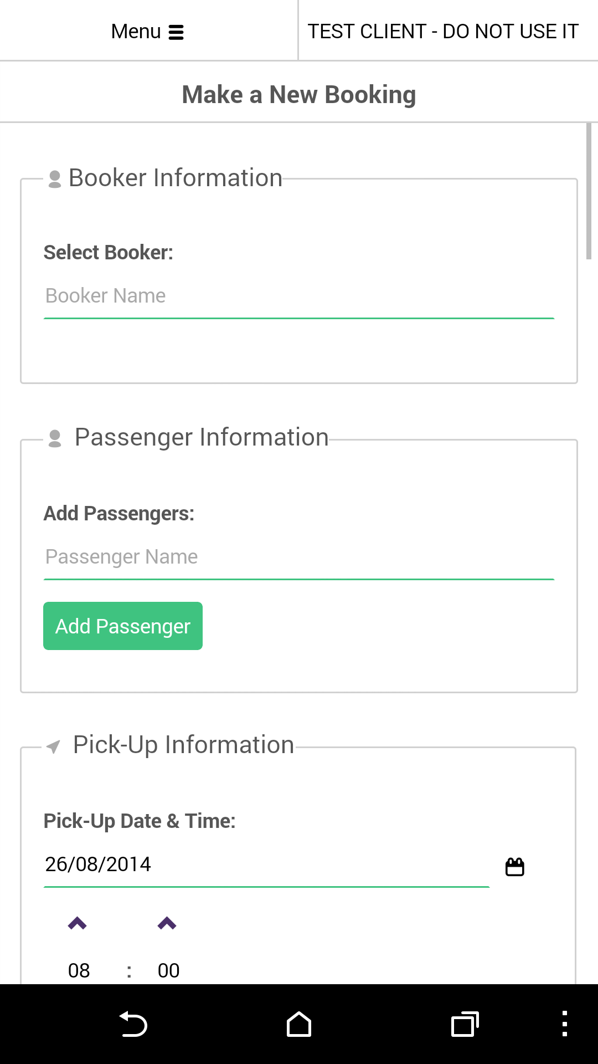Screen dimensions: 598x1064
Task: Click the pick-up date field 26/08/2014
Action: 266,864
